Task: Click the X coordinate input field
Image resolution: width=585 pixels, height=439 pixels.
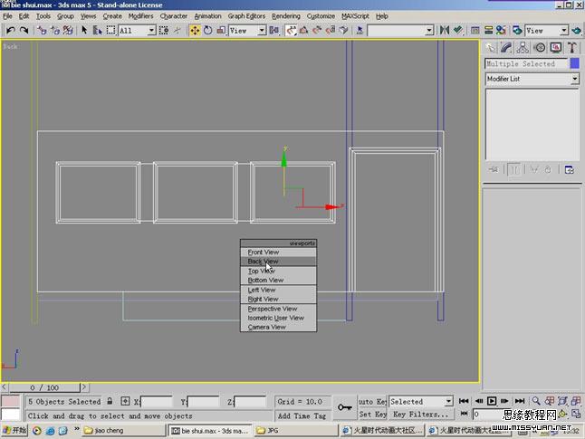Action: tap(157, 402)
